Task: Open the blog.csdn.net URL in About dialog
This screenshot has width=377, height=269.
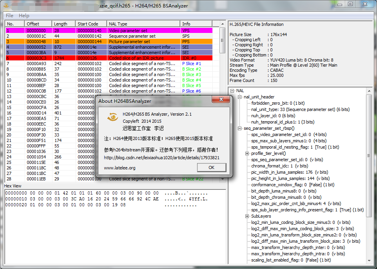Action: pyautogui.click(x=161, y=158)
